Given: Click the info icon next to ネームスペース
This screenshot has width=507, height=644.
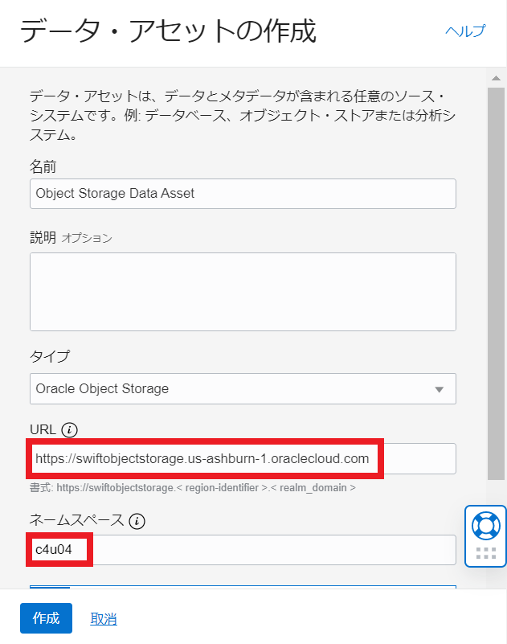Looking at the screenshot, I should (x=137, y=521).
